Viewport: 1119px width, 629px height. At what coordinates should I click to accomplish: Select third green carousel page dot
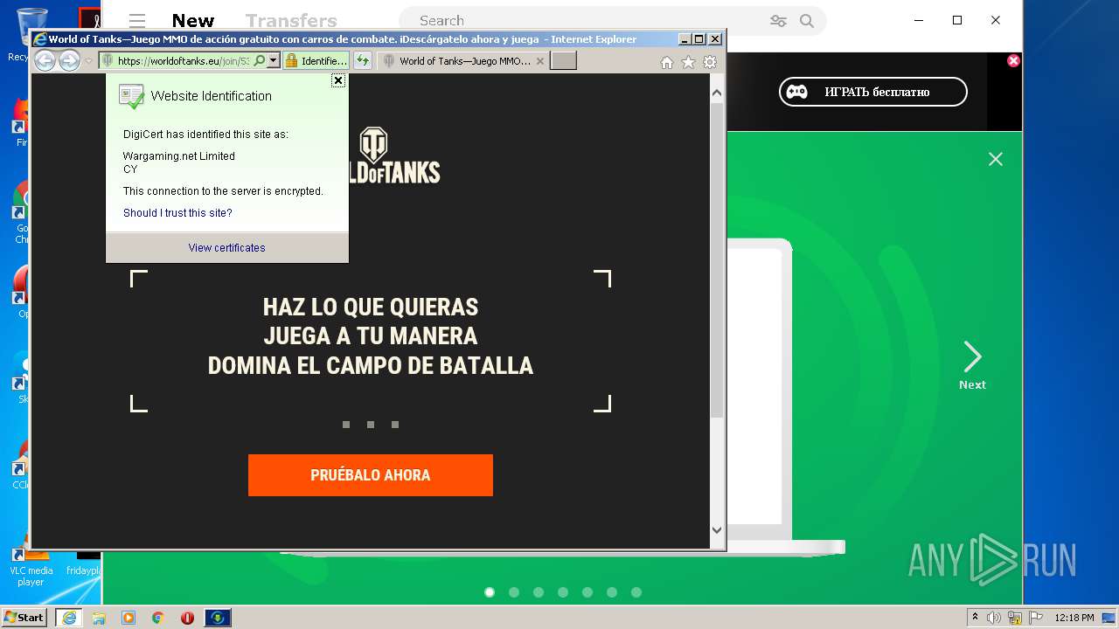[539, 592]
